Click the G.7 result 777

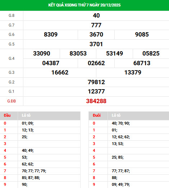(x=96, y=25)
